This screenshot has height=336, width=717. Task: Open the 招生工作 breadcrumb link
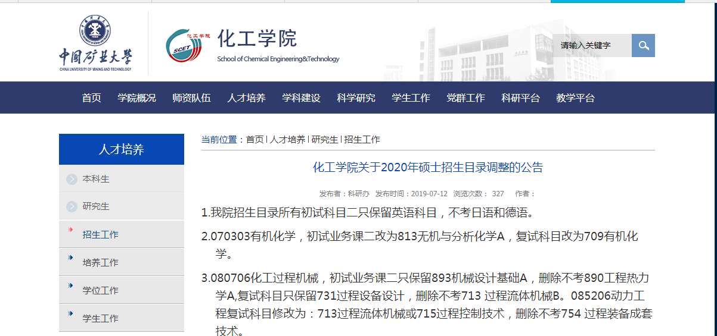pos(362,140)
